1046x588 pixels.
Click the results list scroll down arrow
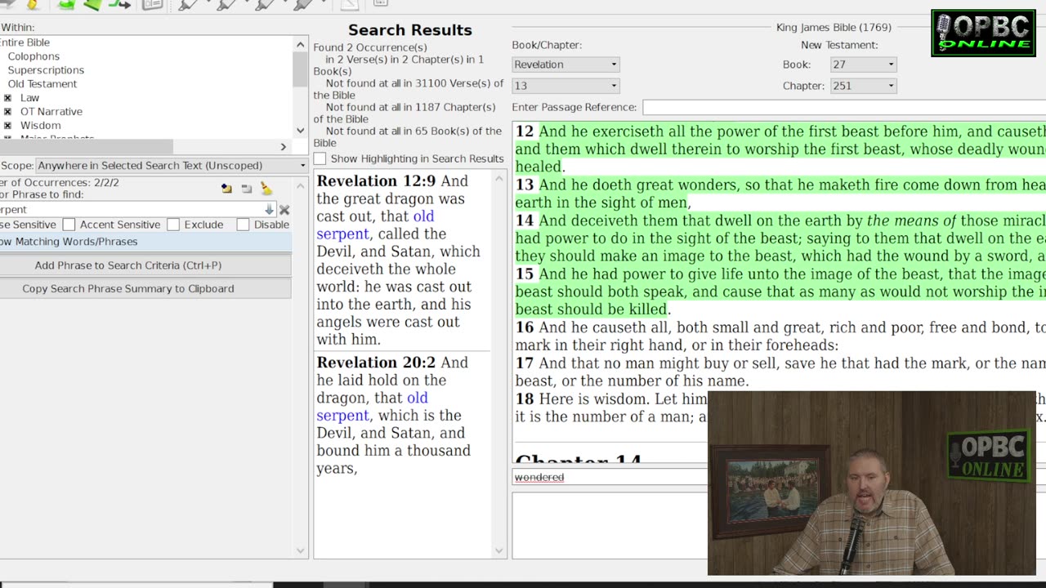click(499, 551)
